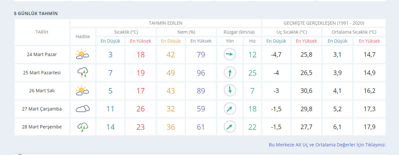Select the downward wind arrow for 26 Mart Salı
The width and height of the screenshot is (399, 155).
230,91
